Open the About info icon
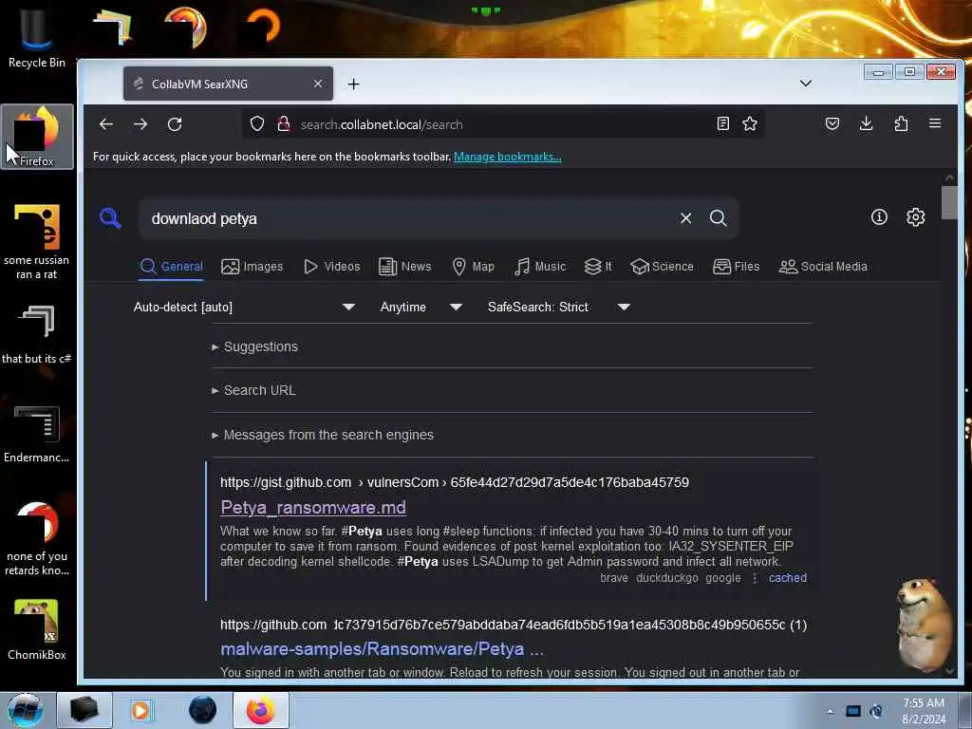 coord(879,217)
